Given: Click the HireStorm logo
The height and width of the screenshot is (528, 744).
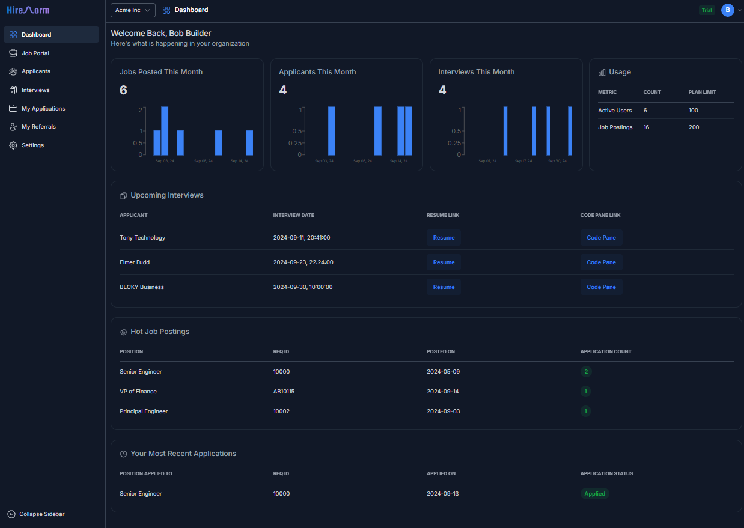Looking at the screenshot, I should [x=28, y=10].
